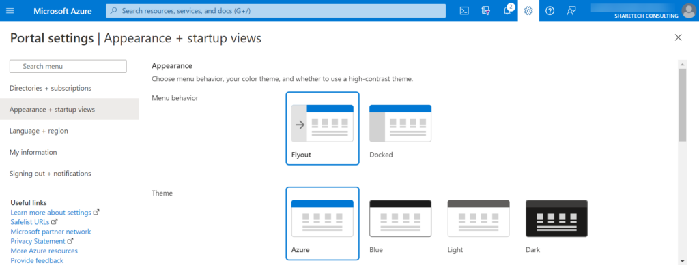Image resolution: width=699 pixels, height=265 pixels.
Task: Select Appearance + startup views menu item
Action: point(70,110)
